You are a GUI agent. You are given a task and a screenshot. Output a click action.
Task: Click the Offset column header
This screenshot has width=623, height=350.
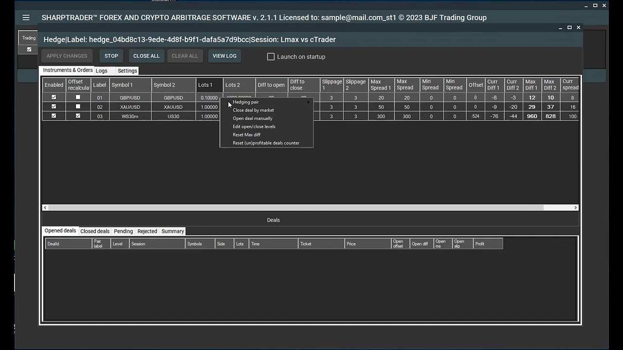point(476,85)
